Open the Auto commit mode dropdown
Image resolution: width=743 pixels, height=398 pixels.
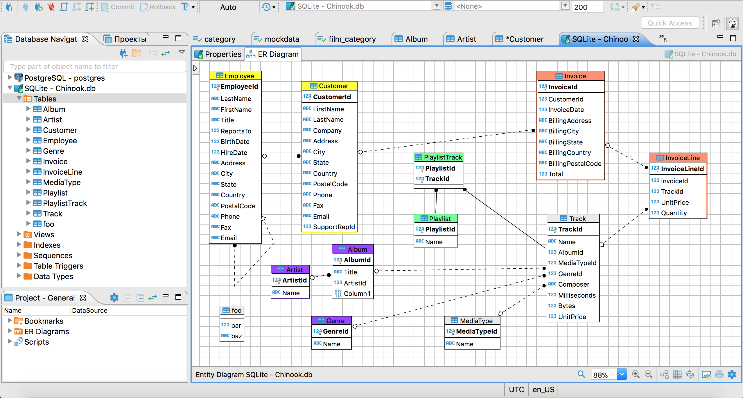(x=227, y=6)
